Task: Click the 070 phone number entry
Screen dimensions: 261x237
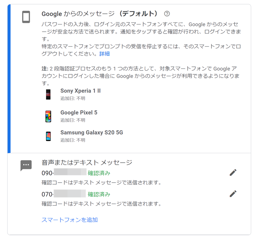Action: click(x=64, y=194)
